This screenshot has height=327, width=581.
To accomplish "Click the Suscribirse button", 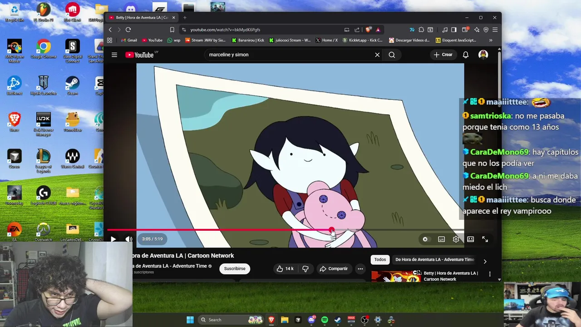I will click(235, 268).
